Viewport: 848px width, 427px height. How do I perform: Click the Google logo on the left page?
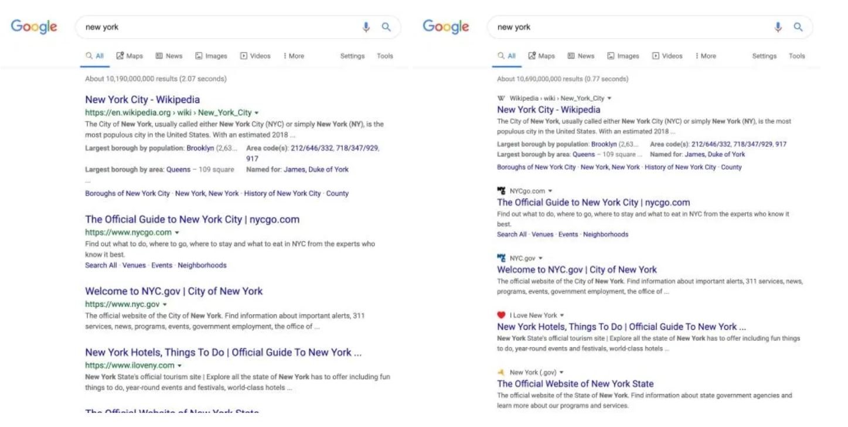pyautogui.click(x=34, y=27)
